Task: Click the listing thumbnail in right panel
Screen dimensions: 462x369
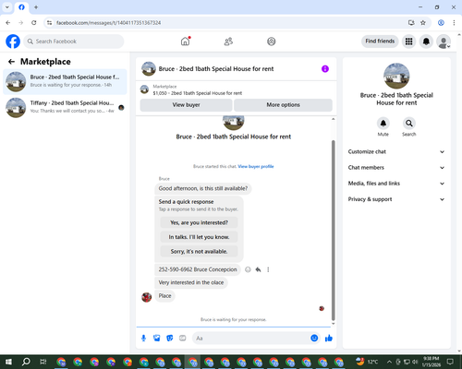Action: coord(396,77)
